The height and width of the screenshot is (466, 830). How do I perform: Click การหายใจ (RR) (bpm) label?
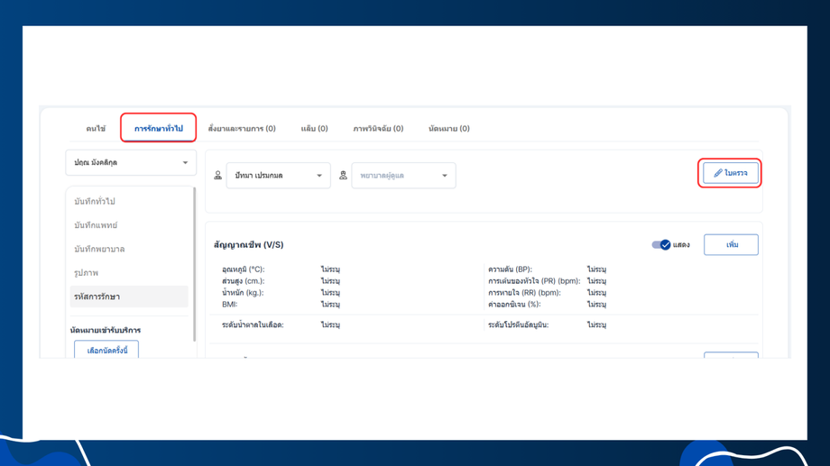coord(524,293)
